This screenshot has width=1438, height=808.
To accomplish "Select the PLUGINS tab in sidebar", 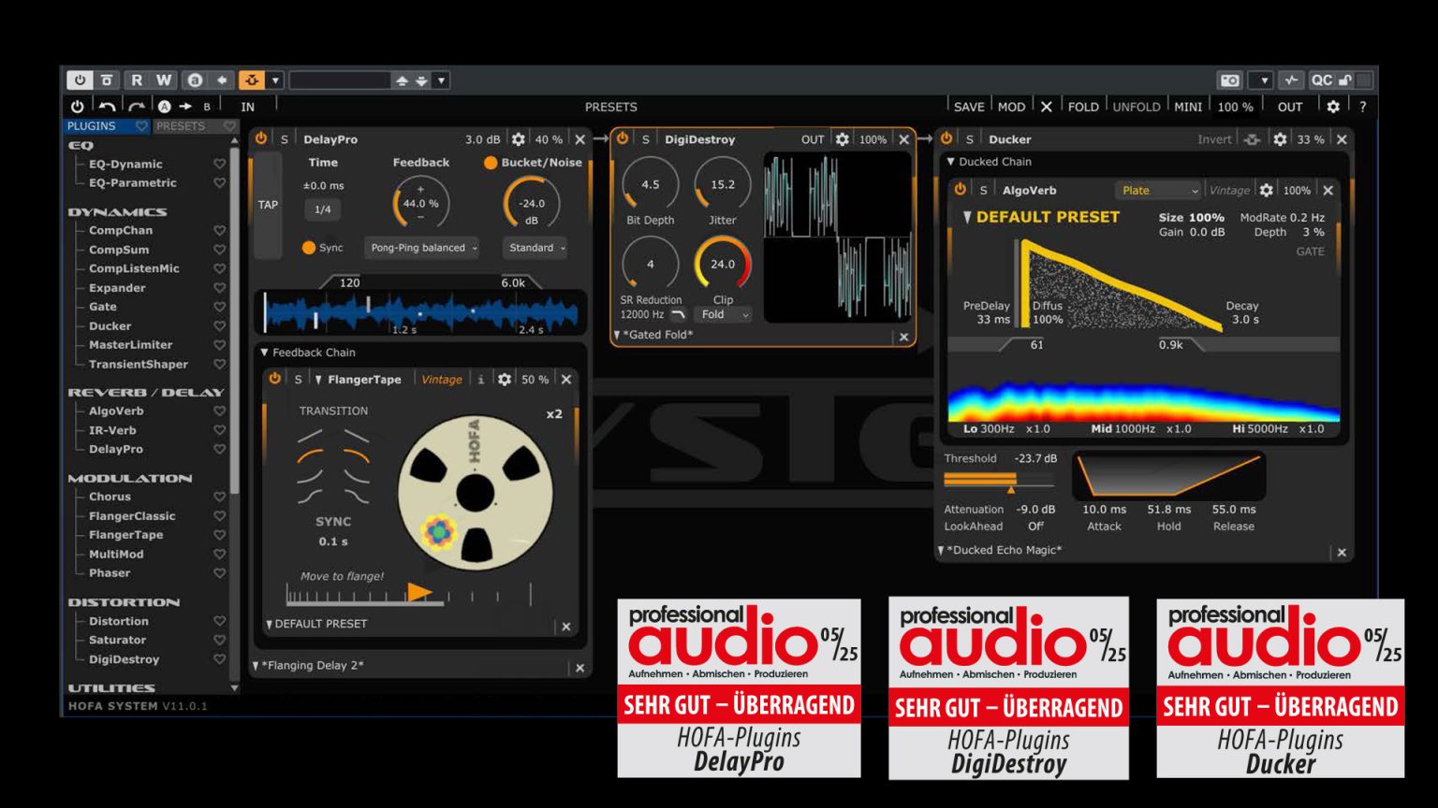I will 92,126.
